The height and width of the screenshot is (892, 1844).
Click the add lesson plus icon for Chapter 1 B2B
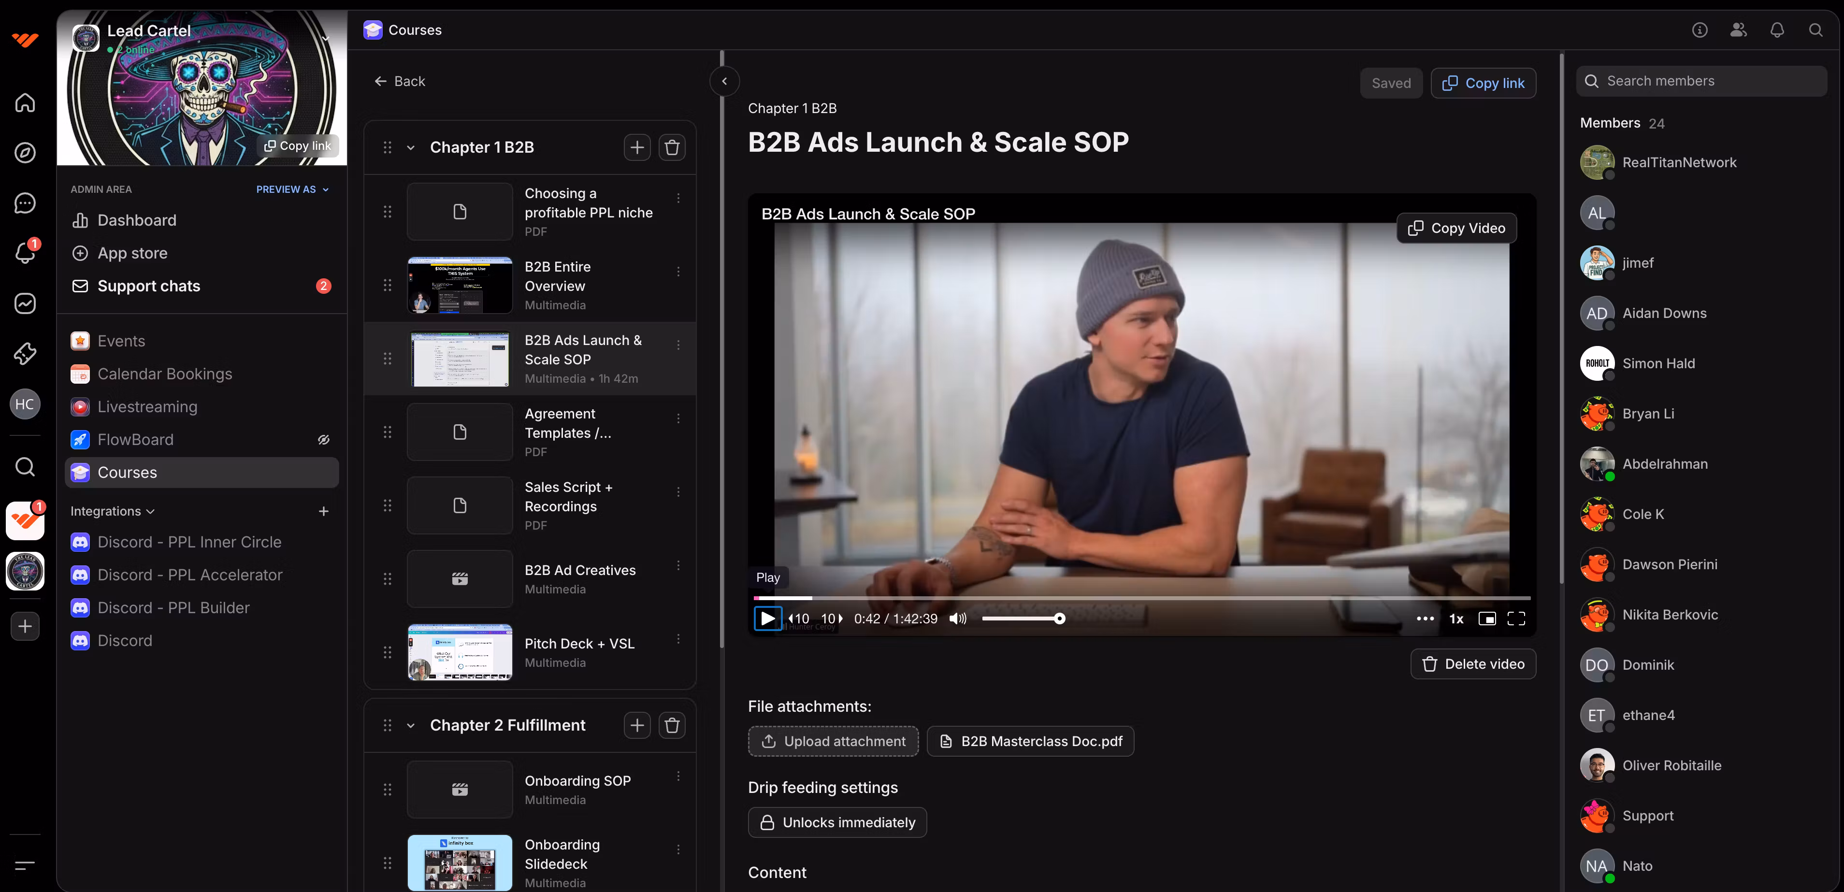point(636,147)
